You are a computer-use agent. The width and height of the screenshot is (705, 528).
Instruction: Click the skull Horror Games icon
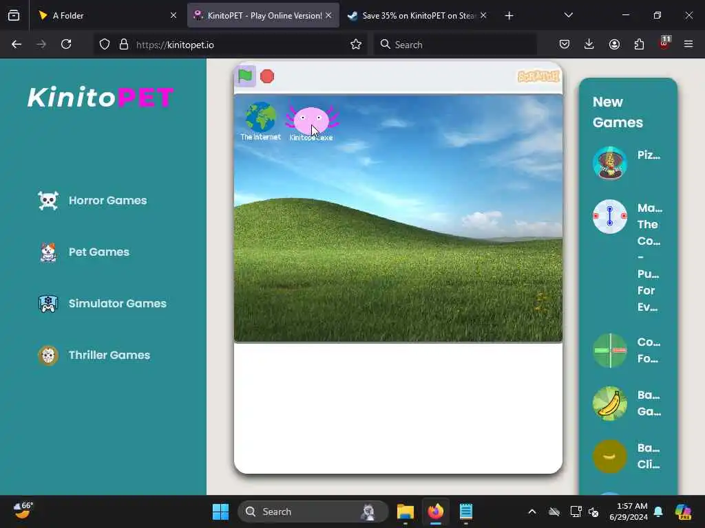coord(48,201)
